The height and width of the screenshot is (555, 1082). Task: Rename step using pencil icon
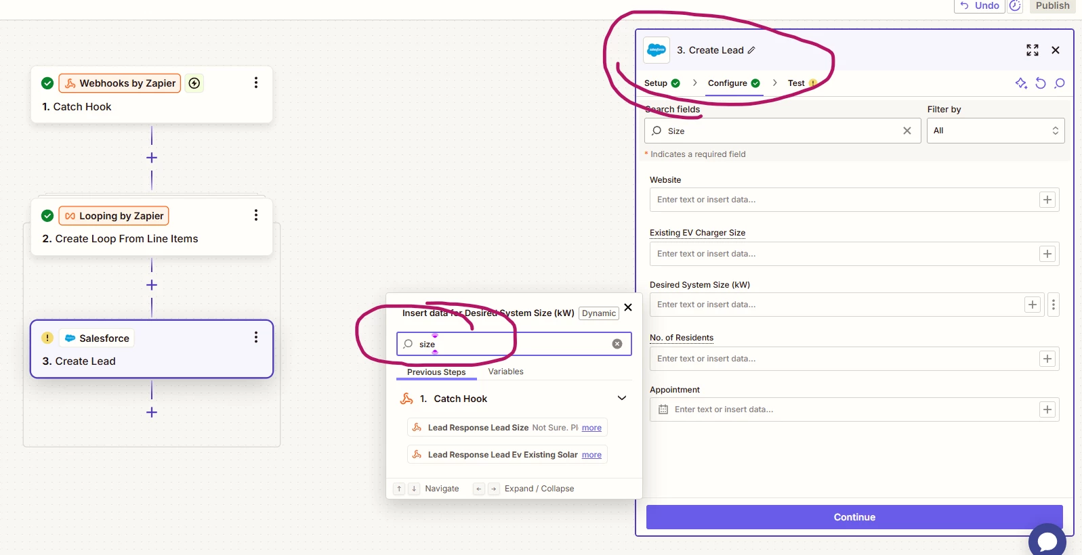751,50
